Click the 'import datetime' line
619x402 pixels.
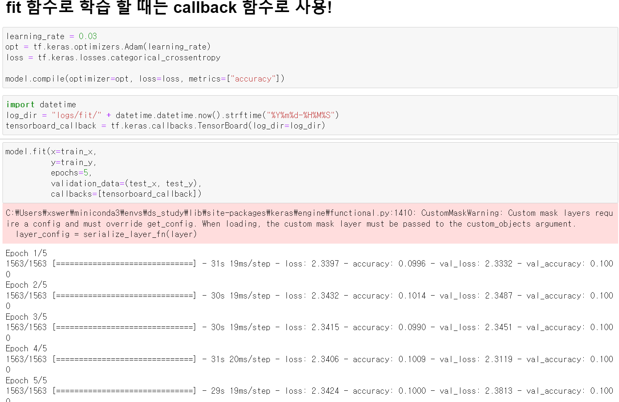41,104
